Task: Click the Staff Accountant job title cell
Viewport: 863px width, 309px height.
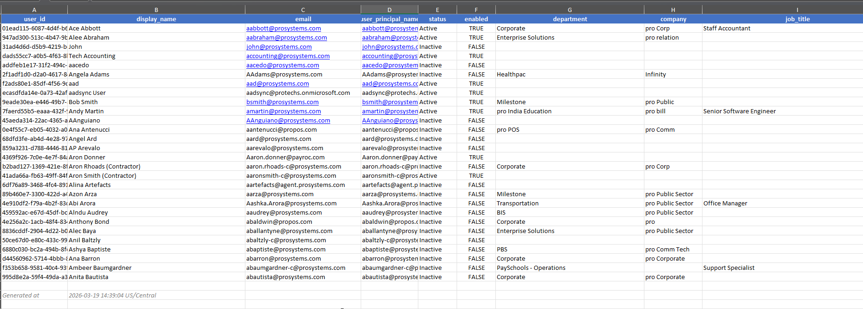Action: [783, 28]
